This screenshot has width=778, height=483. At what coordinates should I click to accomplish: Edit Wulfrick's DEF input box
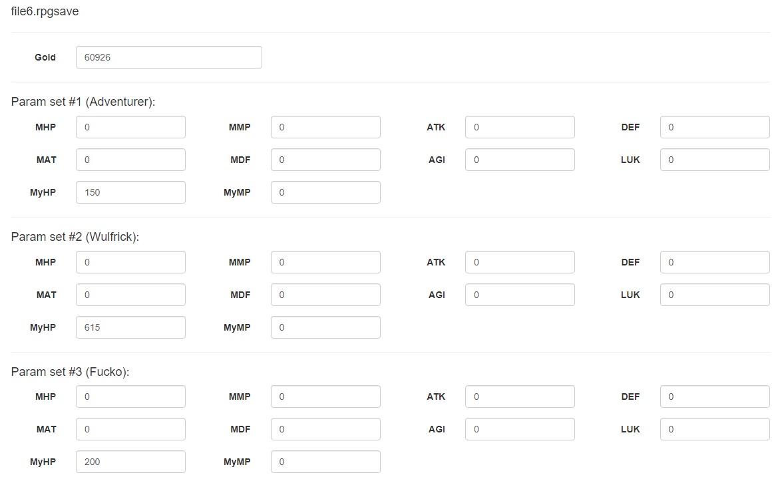[x=715, y=262]
